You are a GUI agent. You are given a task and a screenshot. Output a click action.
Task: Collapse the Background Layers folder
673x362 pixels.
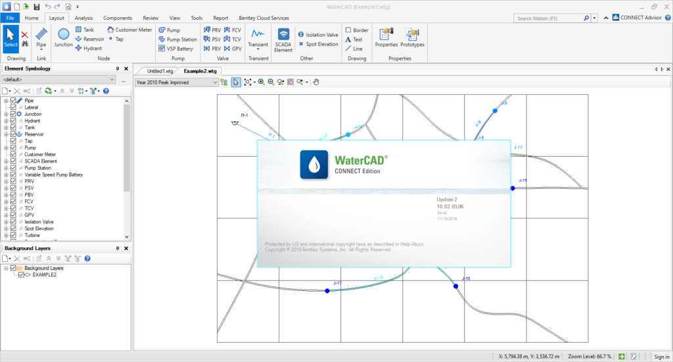point(6,269)
